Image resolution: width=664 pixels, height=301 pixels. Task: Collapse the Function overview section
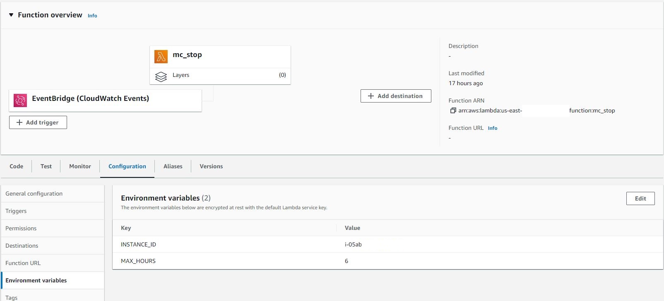coord(11,15)
